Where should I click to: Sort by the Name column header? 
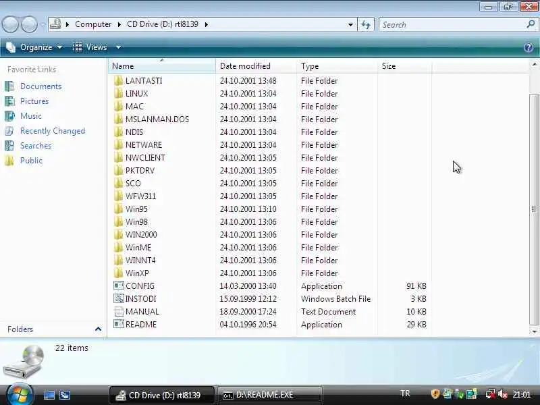coord(161,65)
